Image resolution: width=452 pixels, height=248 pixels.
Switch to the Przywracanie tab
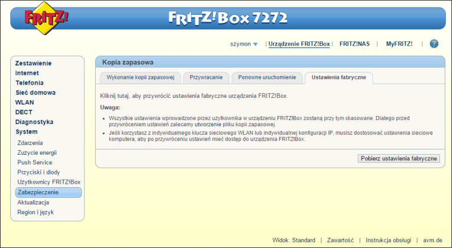(x=206, y=77)
